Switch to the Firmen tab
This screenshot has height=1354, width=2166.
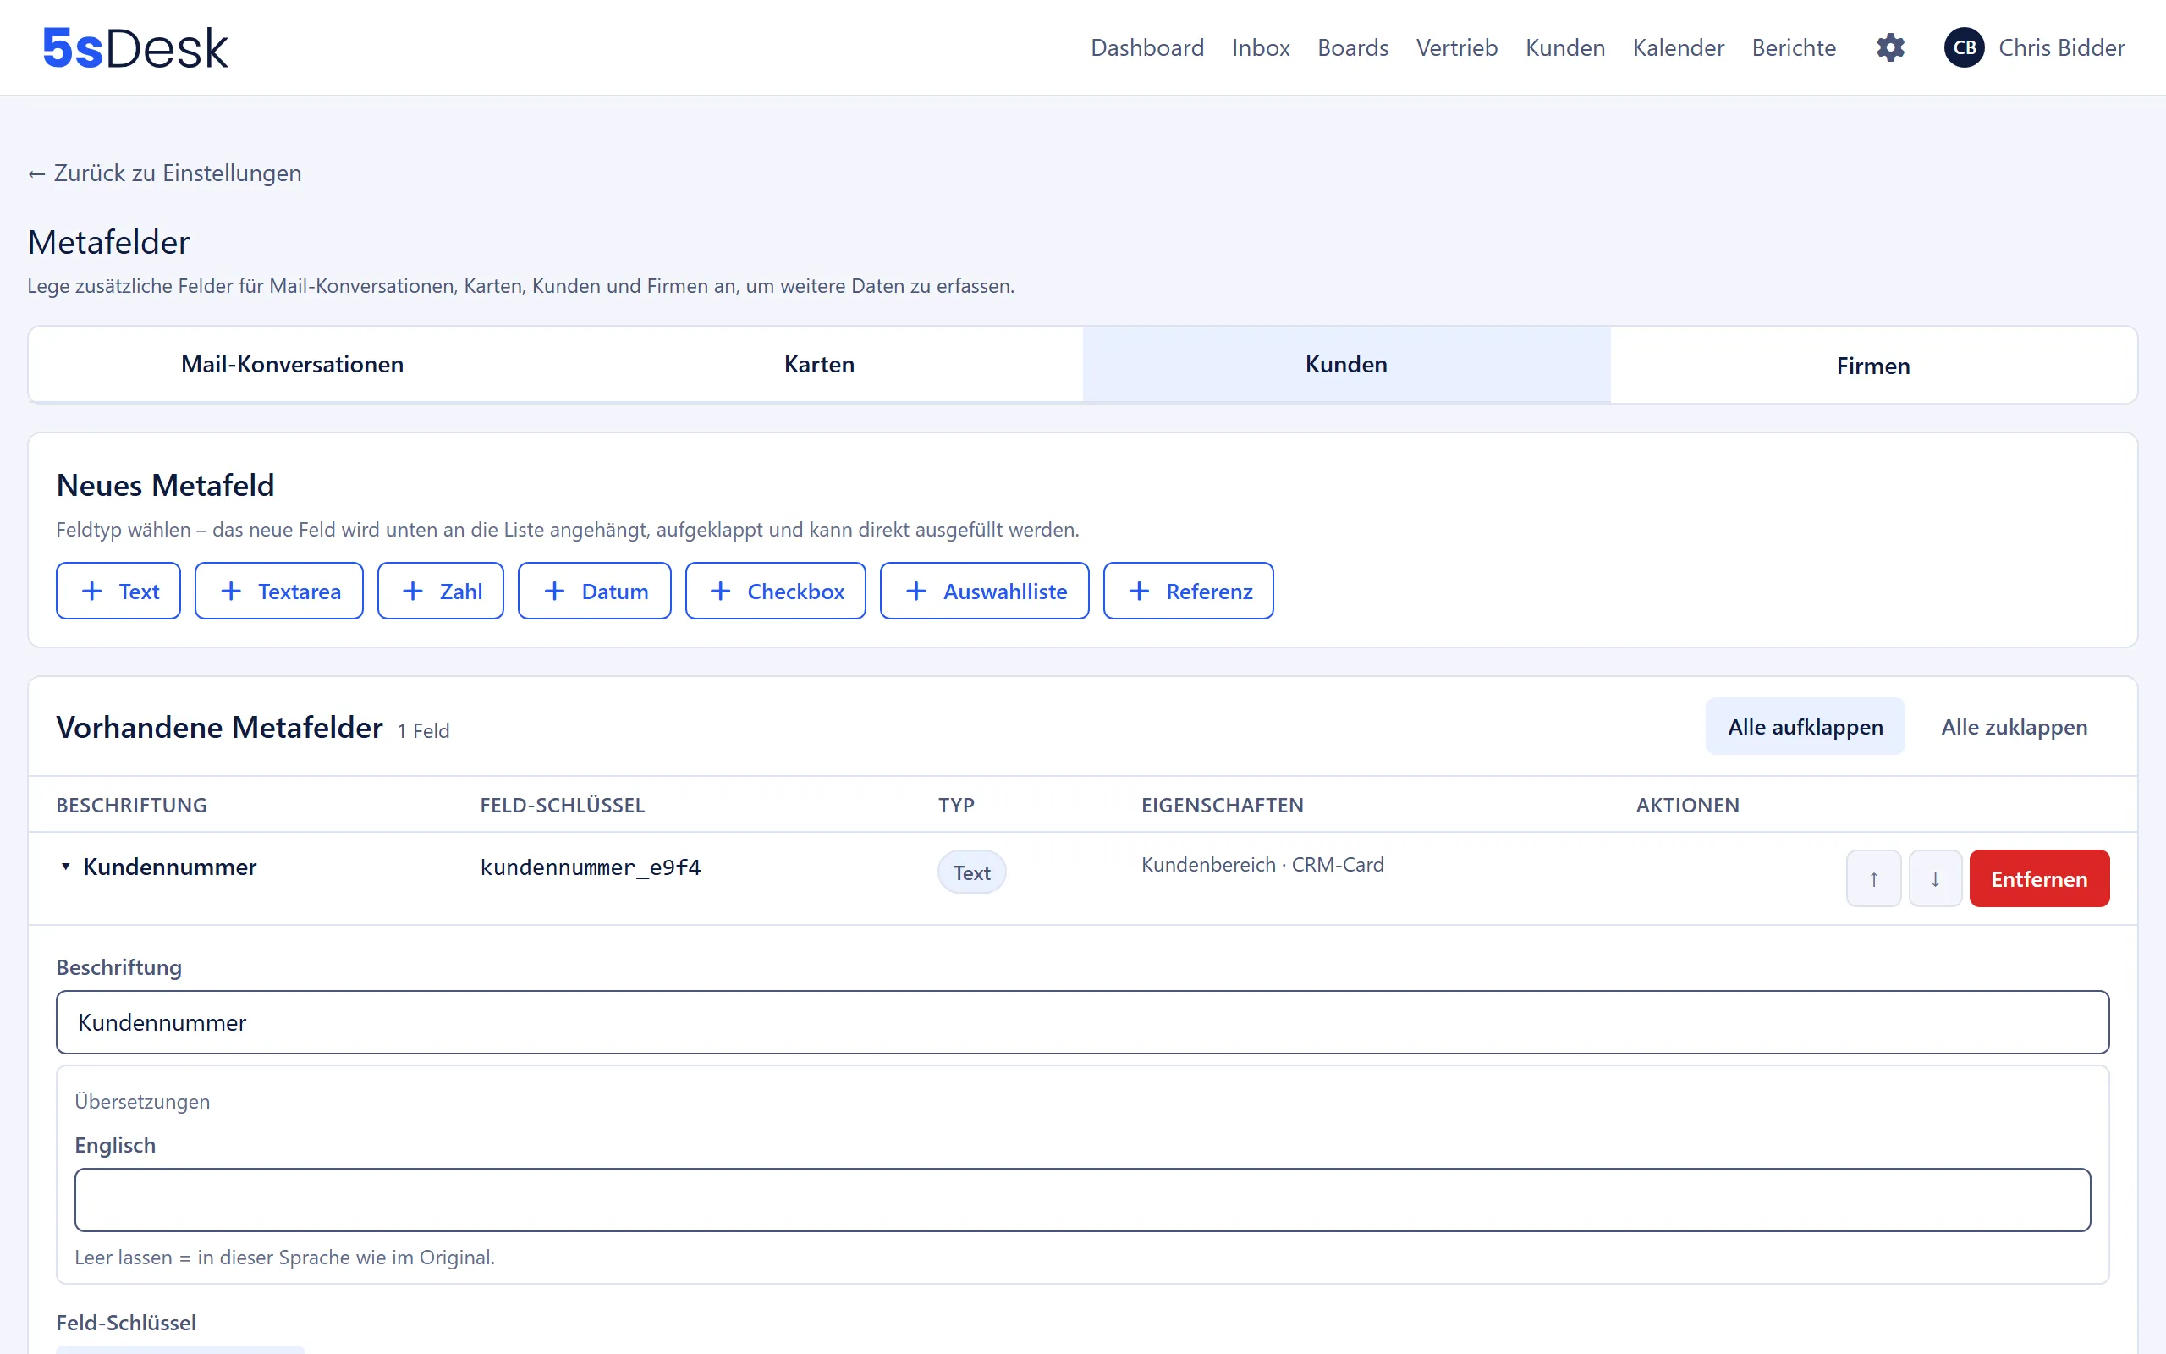click(1873, 366)
